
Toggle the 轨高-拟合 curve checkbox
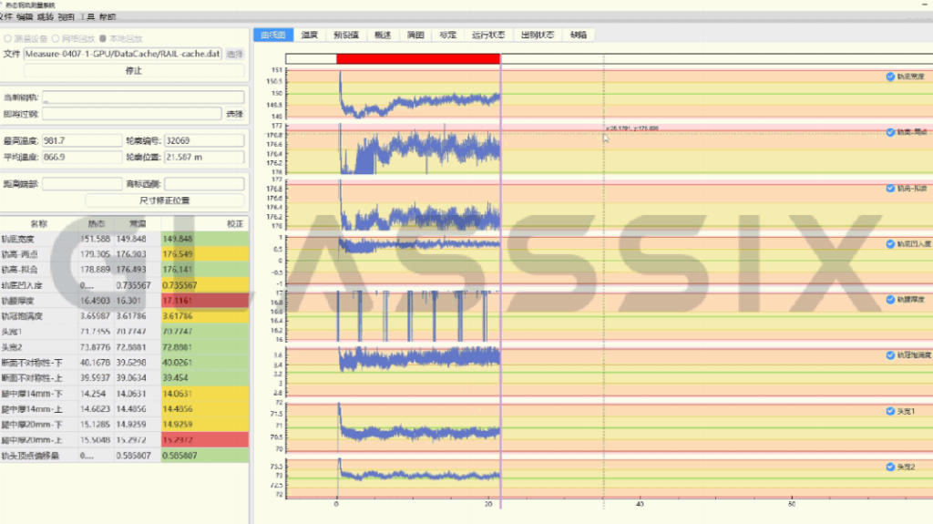click(x=890, y=188)
